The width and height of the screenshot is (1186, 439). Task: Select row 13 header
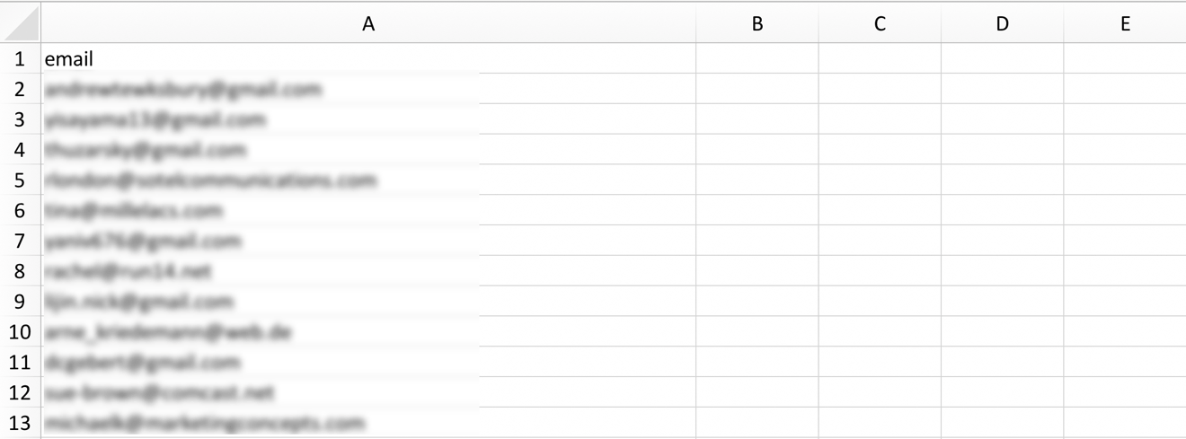(20, 423)
